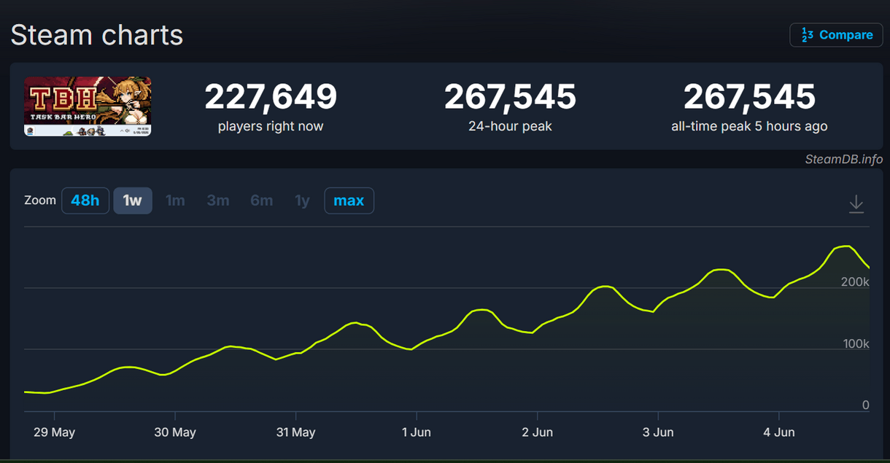Screen dimensions: 890x463
Task: Set zoom range to 48h
Action: point(85,201)
